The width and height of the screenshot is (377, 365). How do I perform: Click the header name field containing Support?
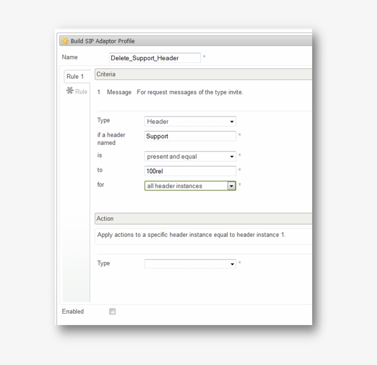[190, 136]
